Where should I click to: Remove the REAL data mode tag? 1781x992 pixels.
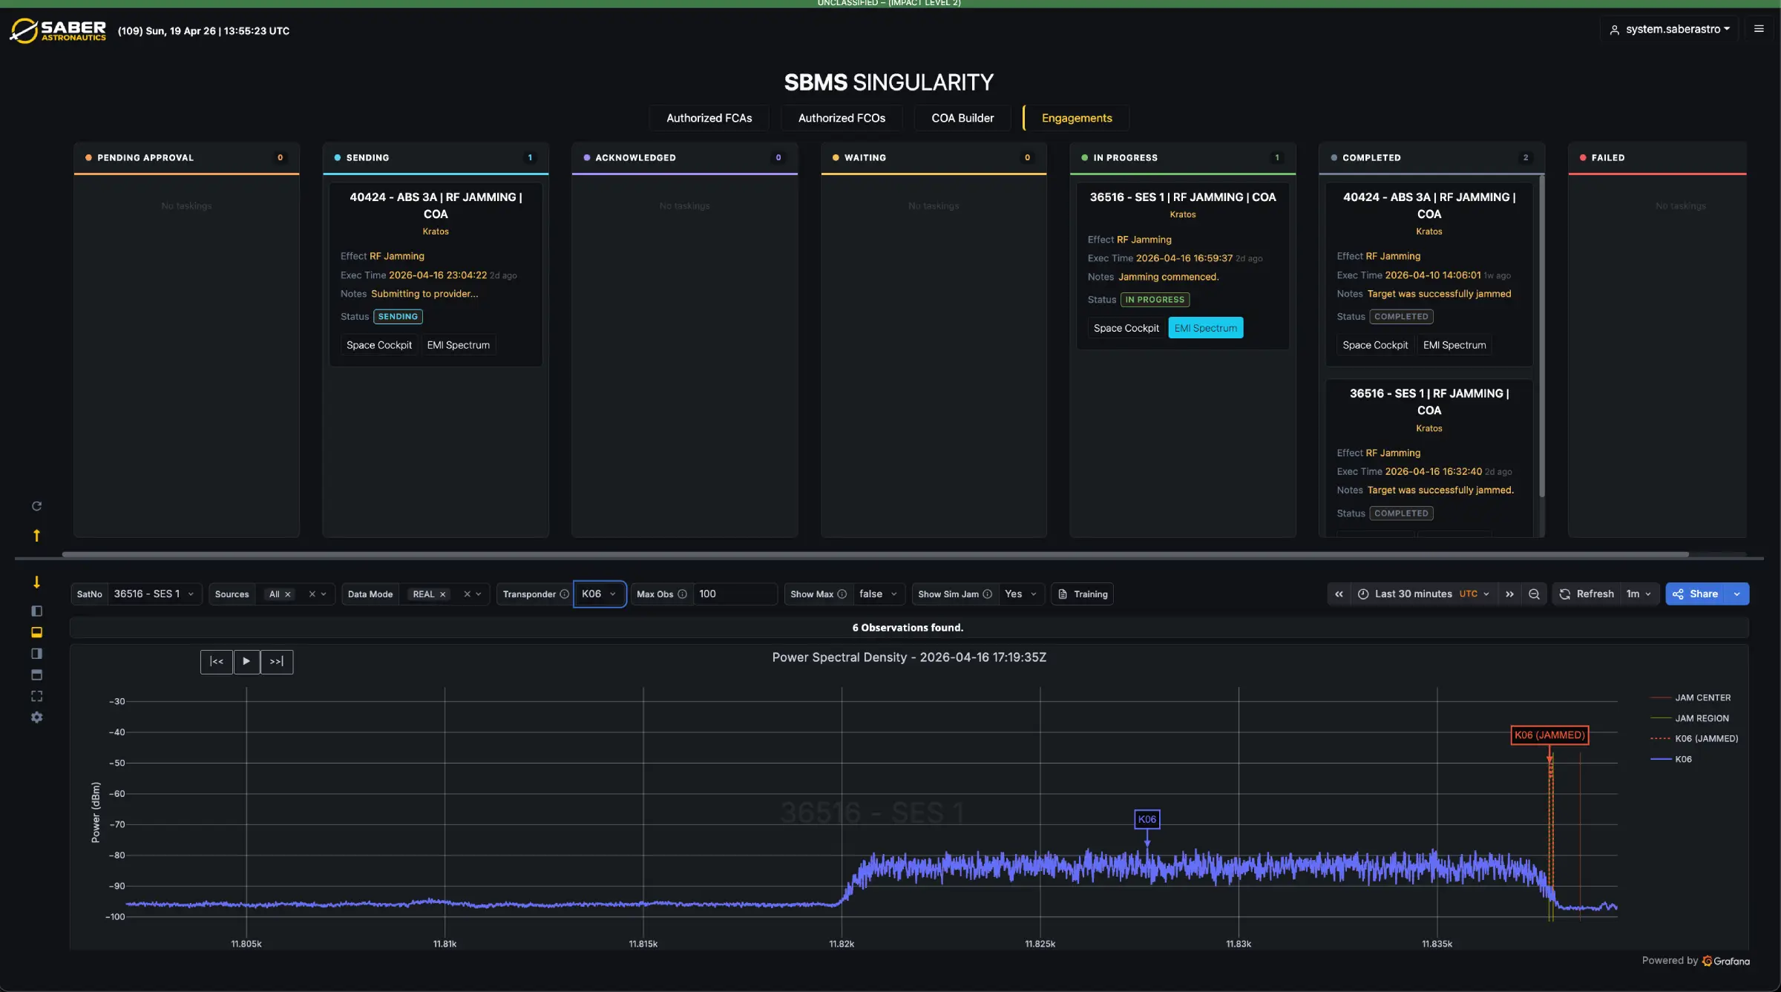[442, 594]
